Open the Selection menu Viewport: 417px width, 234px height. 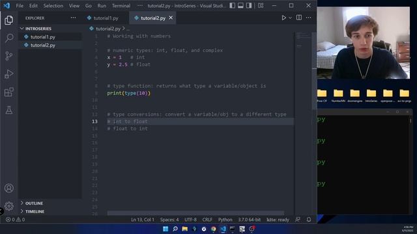point(53,6)
